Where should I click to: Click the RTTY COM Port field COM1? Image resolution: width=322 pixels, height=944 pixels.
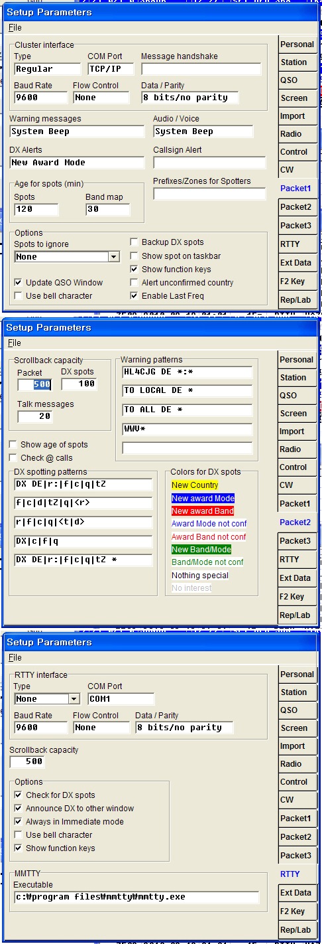pos(121,699)
